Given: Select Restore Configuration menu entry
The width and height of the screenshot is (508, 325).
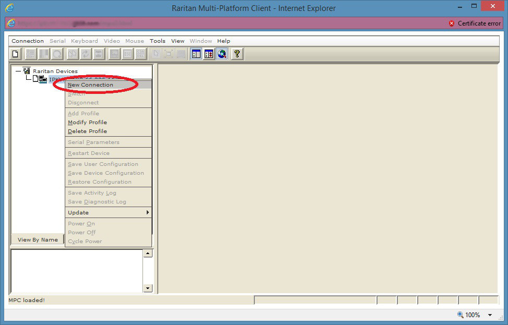Looking at the screenshot, I should [108, 182].
